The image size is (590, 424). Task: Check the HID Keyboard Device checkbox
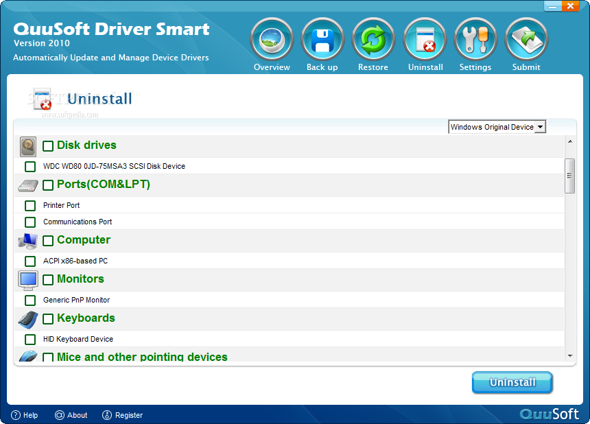30,340
